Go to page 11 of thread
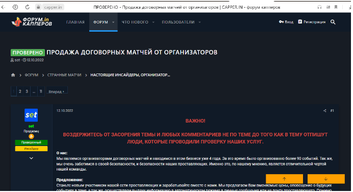Image resolution: width=353 pixels, height=192 pixels. [41, 91]
